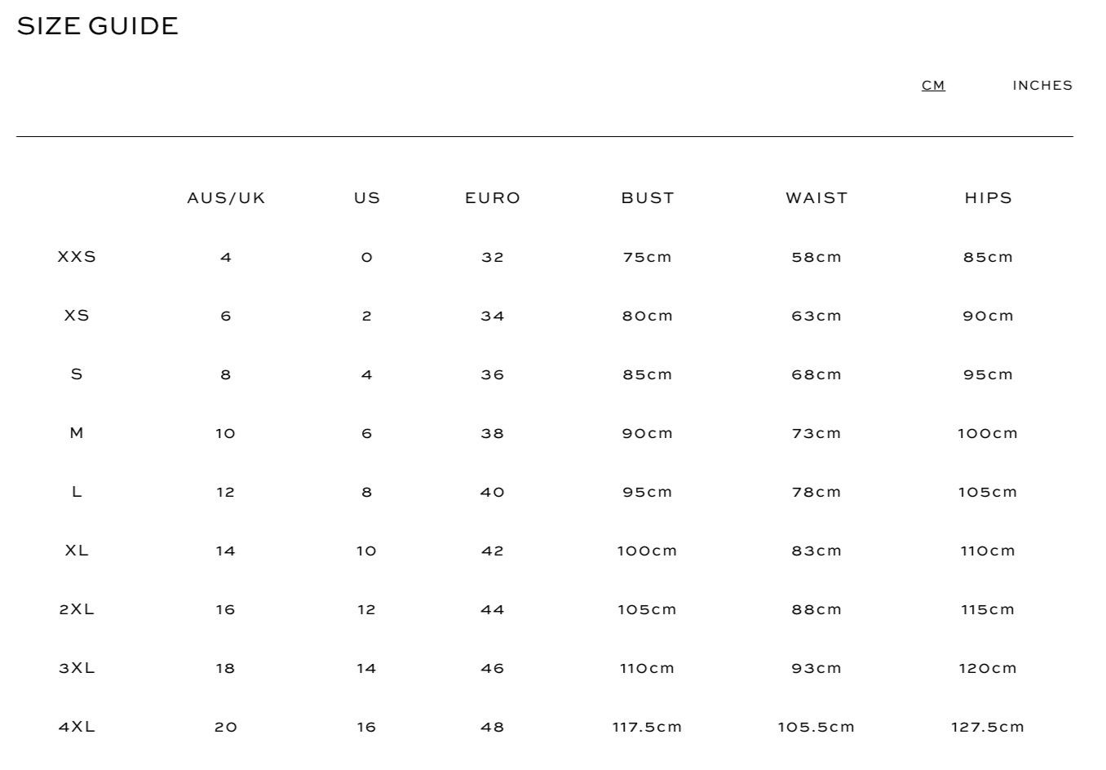The height and width of the screenshot is (770, 1106).
Task: Click the 127.5cm hips measurement
Action: pyautogui.click(x=987, y=727)
